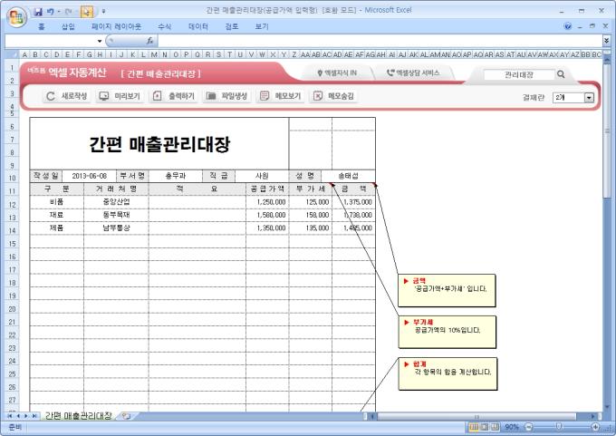Click the select all corner cell
Viewport: 616px width, 436px height.
click(12, 54)
